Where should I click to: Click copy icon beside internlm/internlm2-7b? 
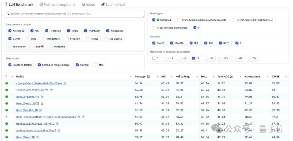[51, 90]
